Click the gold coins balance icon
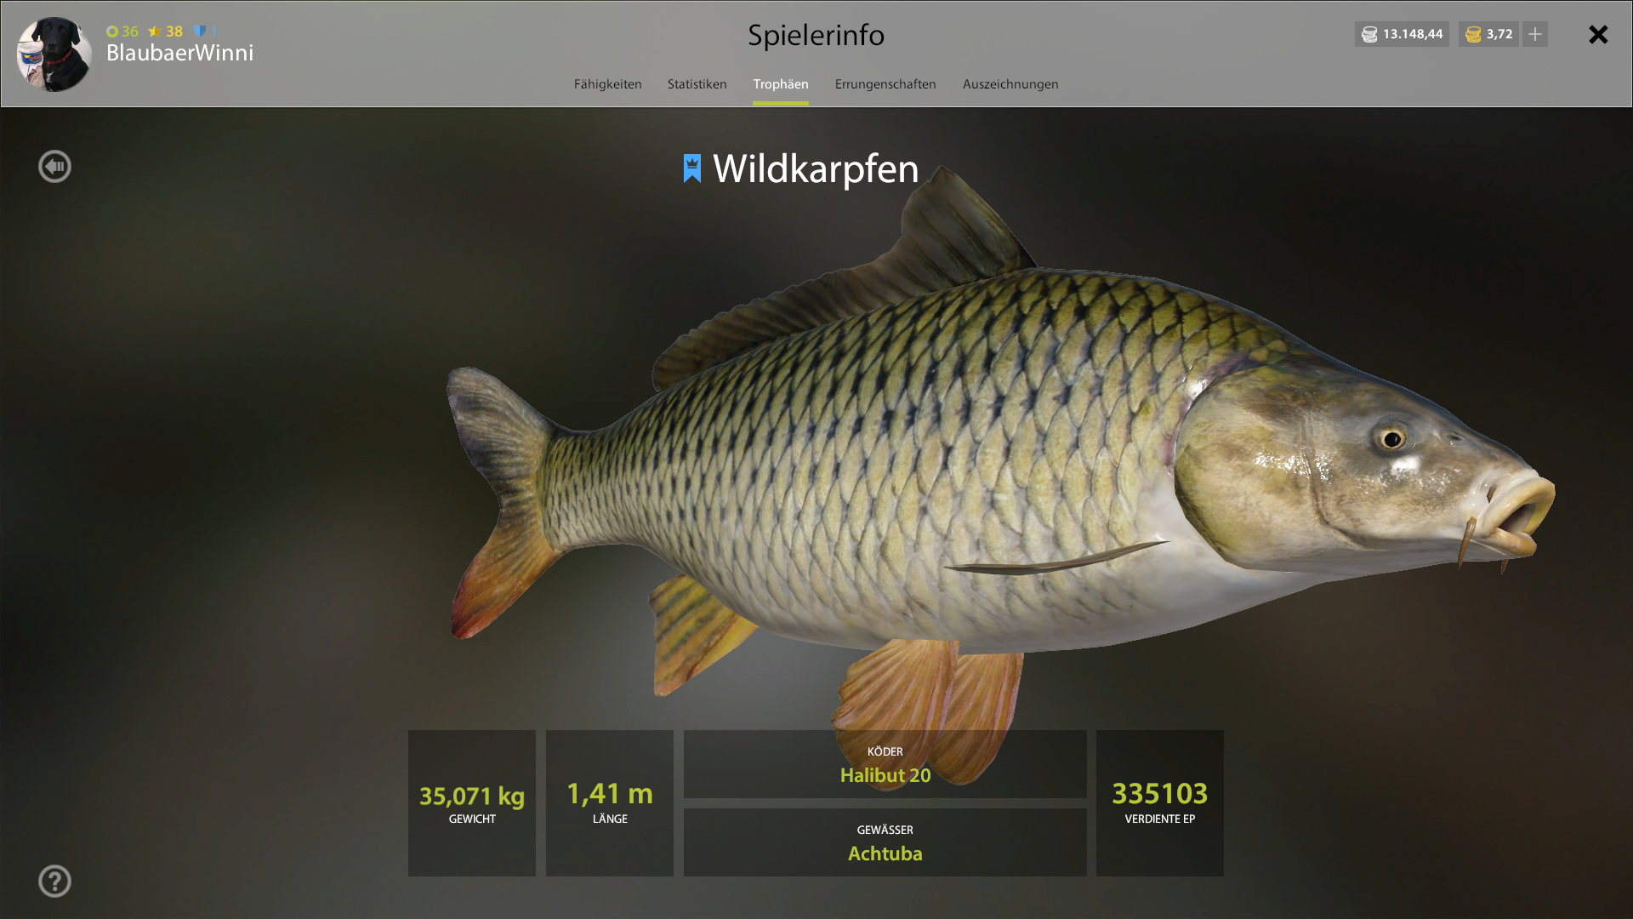Viewport: 1633px width, 919px height. (x=1473, y=34)
